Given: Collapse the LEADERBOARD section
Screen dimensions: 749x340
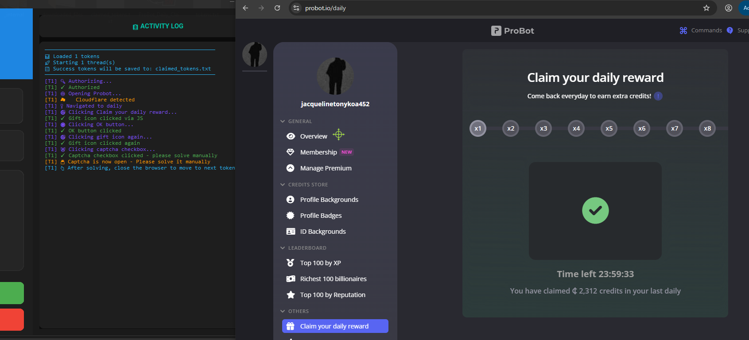Looking at the screenshot, I should coord(283,248).
